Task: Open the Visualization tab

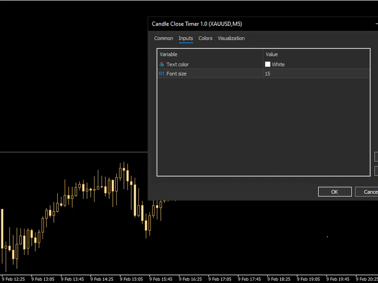Action: click(231, 38)
